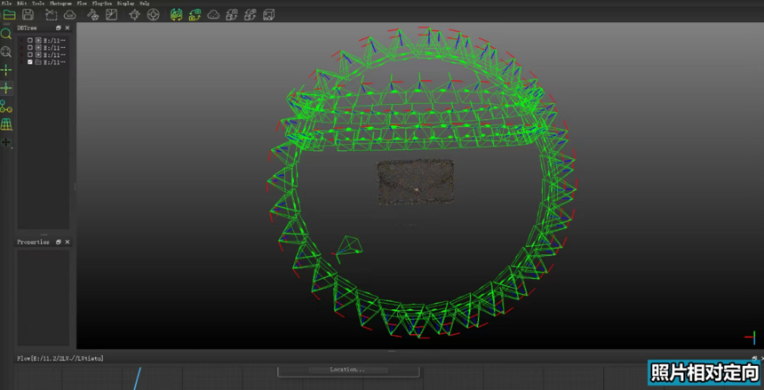Click the gray point cloud icon

tap(213, 14)
